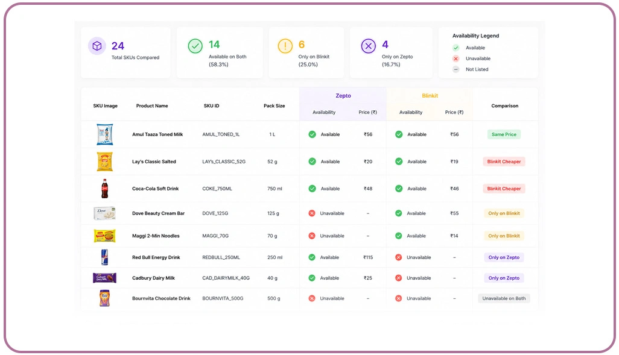619x355 pixels.
Task: Click the Blinkit price ₹55
Action: coord(454,213)
